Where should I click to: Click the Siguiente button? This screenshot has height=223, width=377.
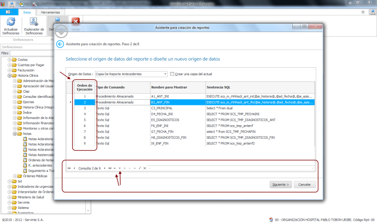click(280, 184)
